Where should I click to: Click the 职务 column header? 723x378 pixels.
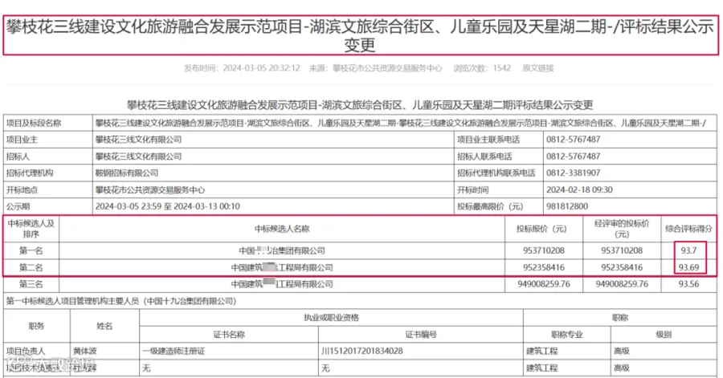pyautogui.click(x=36, y=326)
